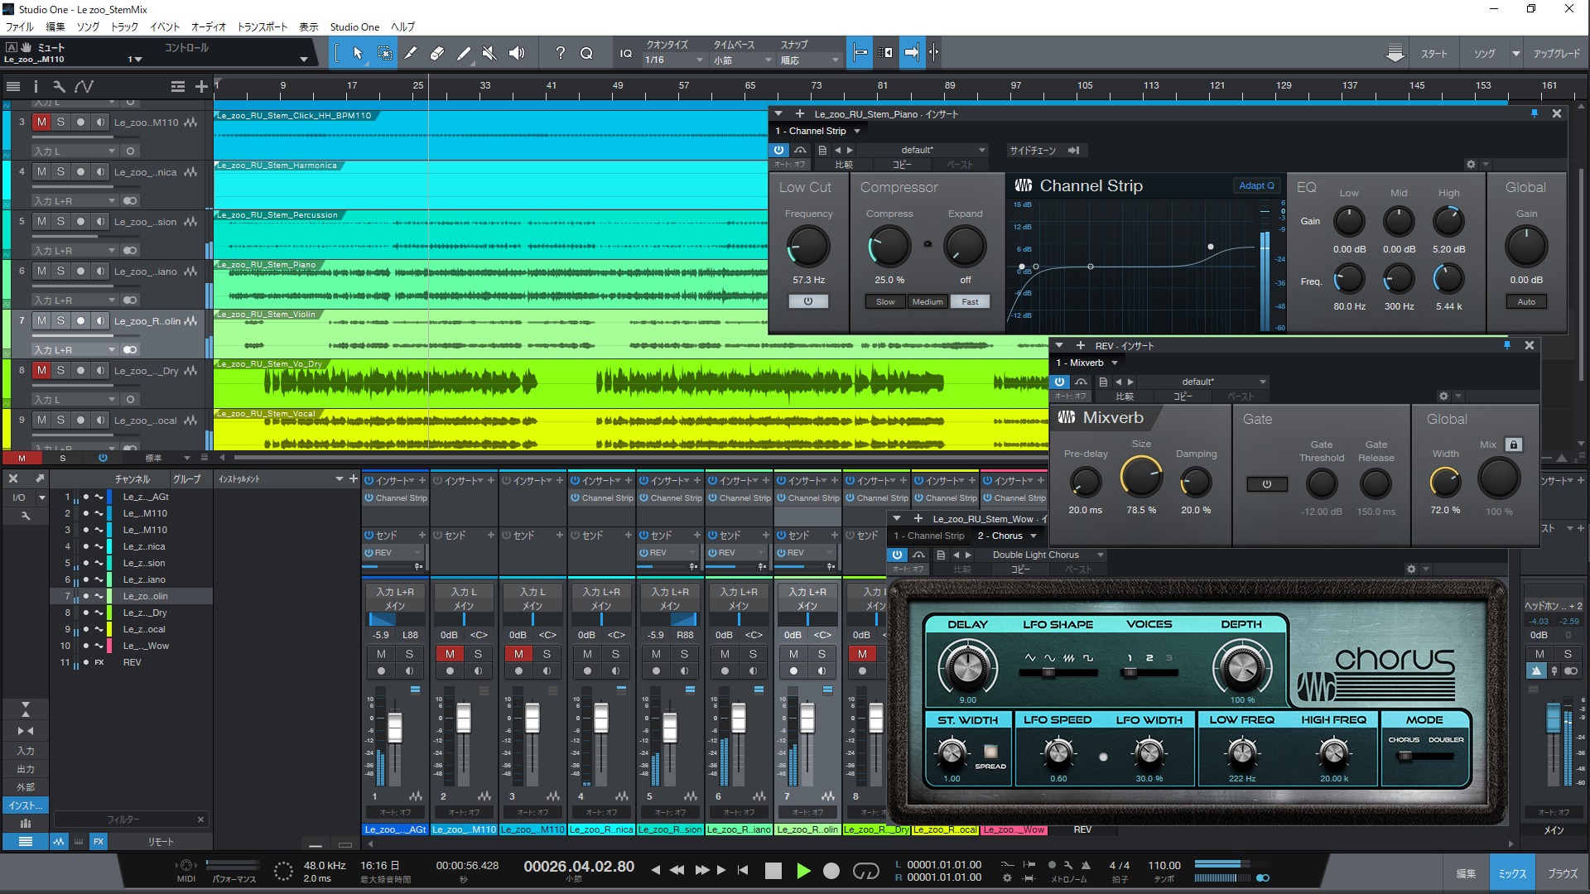Select the Eraser tool
The width and height of the screenshot is (1590, 894).
pos(437,53)
